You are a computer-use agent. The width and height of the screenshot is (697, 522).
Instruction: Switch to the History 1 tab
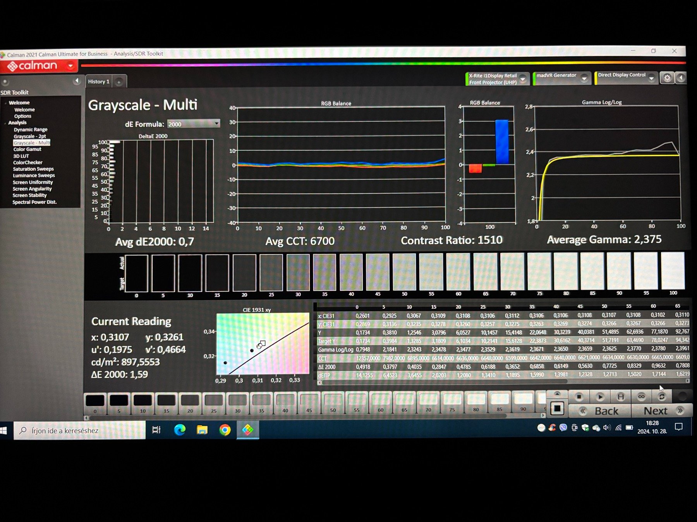(x=99, y=82)
